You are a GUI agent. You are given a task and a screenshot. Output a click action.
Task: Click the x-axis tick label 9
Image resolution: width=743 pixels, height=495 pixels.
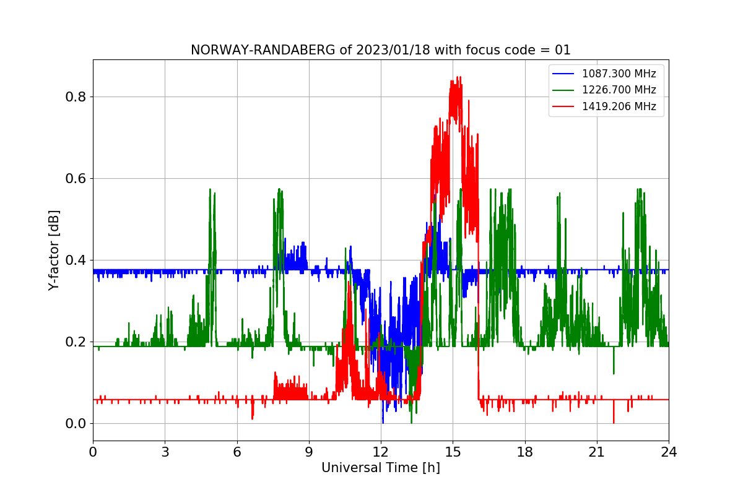[309, 451]
